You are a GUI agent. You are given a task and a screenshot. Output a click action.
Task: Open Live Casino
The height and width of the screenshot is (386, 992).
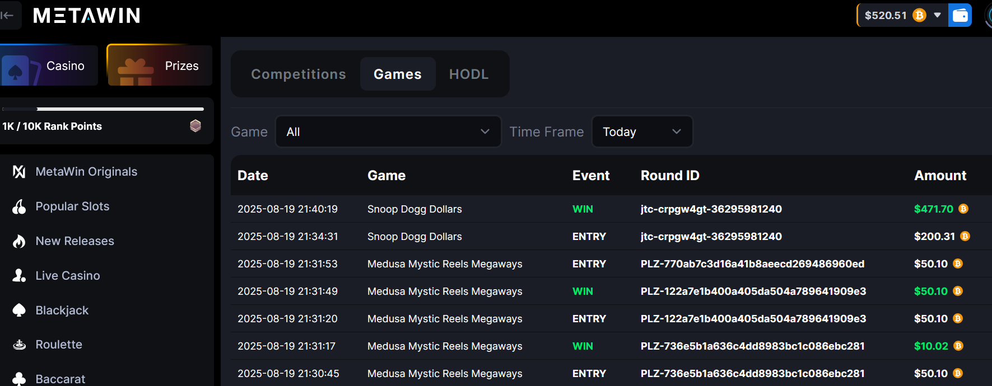click(x=68, y=276)
